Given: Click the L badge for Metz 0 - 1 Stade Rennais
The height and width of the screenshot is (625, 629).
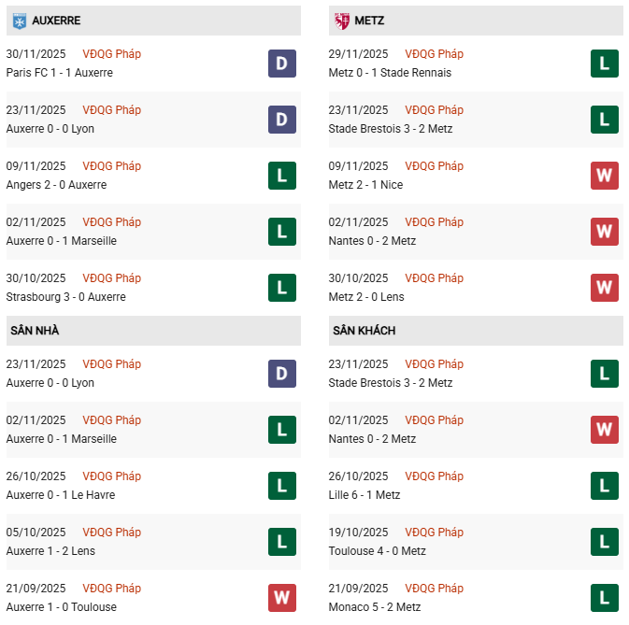Looking at the screenshot, I should point(604,64).
